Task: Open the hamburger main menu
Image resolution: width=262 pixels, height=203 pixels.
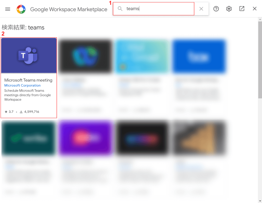Action: (8, 9)
